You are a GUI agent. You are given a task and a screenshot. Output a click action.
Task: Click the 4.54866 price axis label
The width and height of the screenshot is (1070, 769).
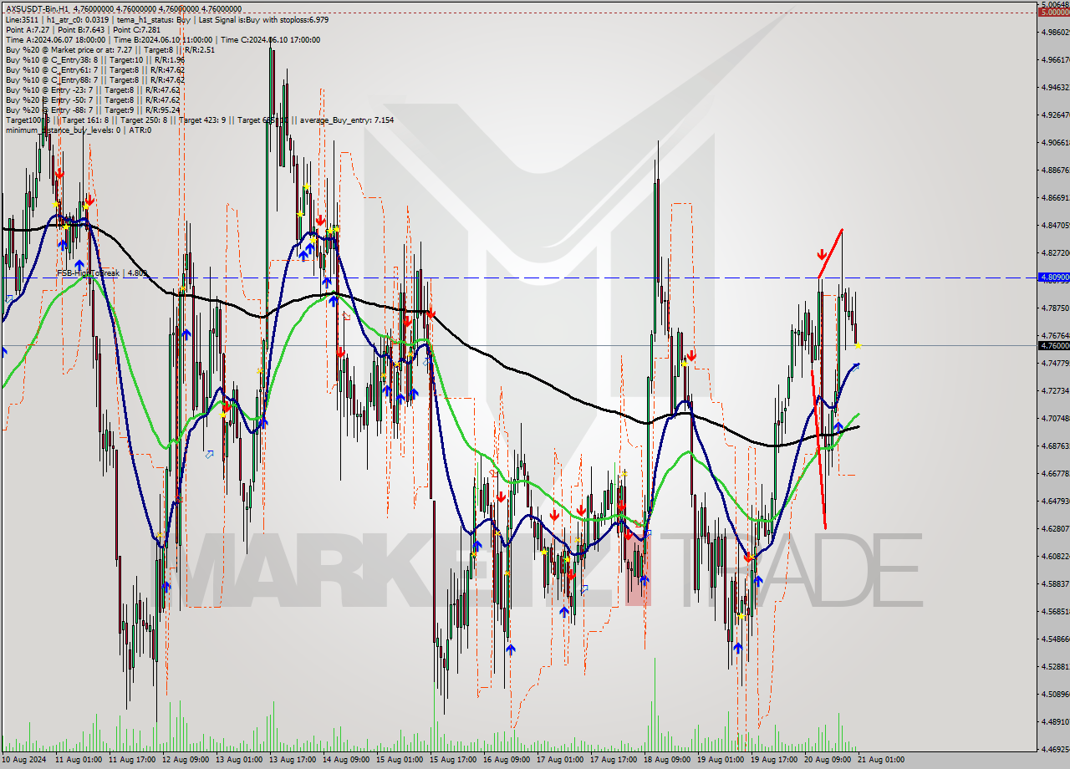[x=1054, y=639]
